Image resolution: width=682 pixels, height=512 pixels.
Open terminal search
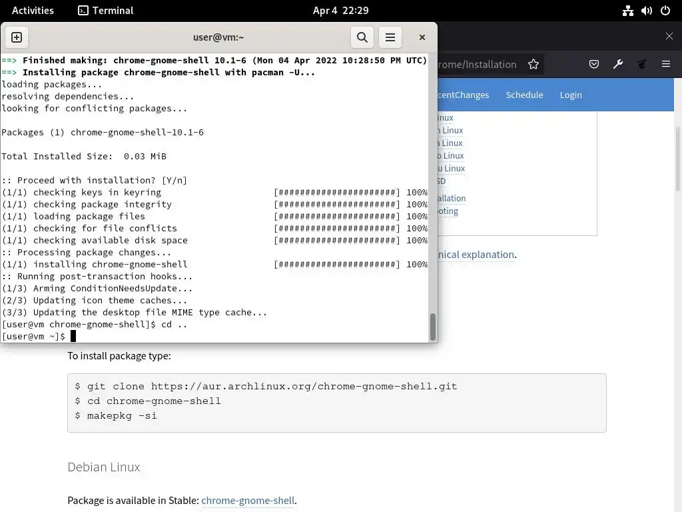pos(362,37)
